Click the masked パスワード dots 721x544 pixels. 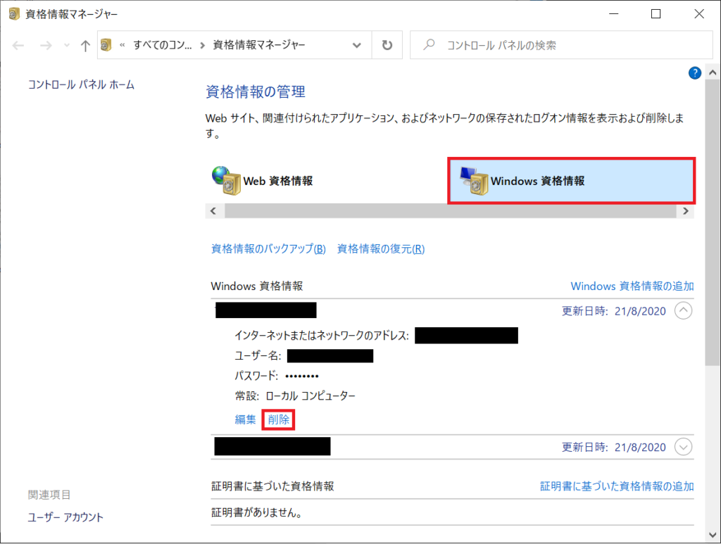tap(301, 377)
